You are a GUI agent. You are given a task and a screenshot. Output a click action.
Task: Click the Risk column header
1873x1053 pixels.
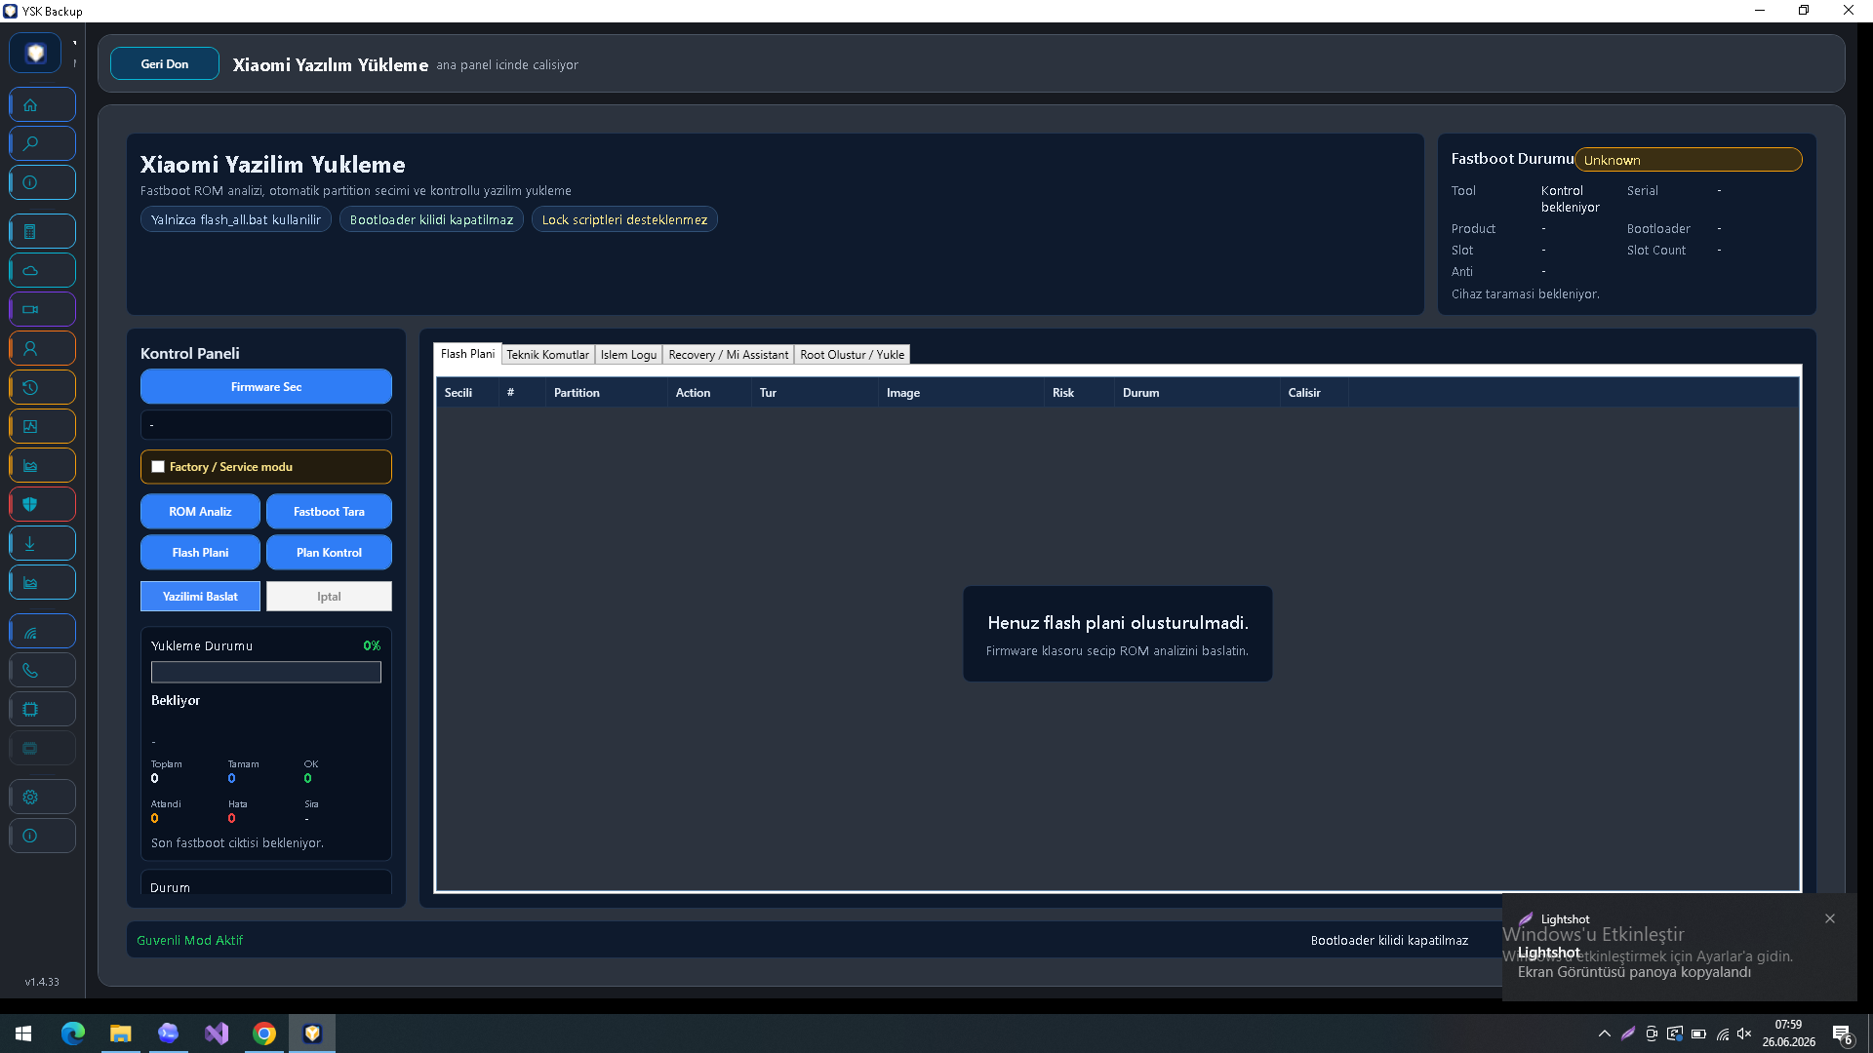[x=1079, y=393]
